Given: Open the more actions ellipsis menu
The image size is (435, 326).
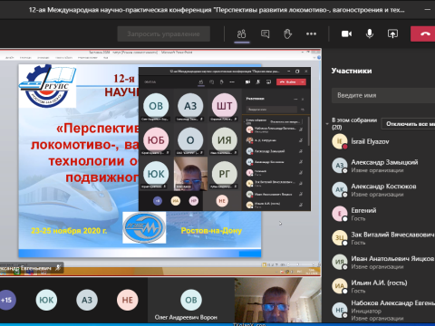Looking at the screenshot, I should click(x=311, y=34).
